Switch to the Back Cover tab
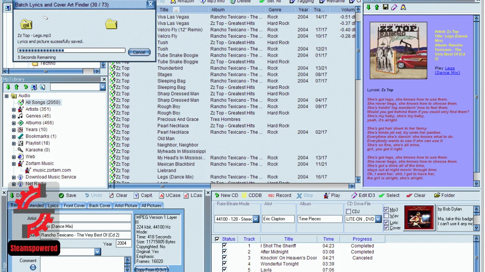The image size is (485, 272). click(x=100, y=206)
